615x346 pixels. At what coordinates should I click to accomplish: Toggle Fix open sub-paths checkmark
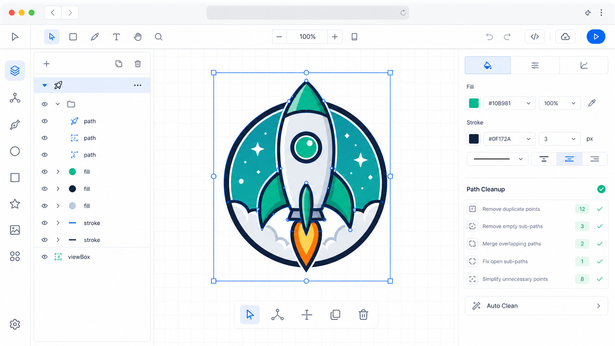600,261
